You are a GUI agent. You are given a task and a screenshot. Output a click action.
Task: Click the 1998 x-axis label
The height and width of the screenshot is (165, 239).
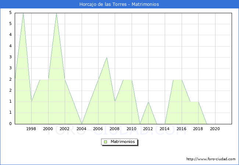point(31,129)
